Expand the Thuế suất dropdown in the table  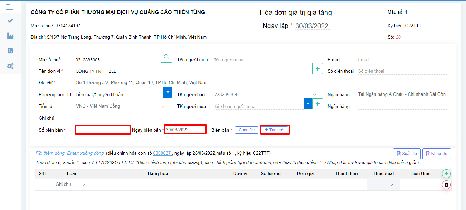(391, 185)
